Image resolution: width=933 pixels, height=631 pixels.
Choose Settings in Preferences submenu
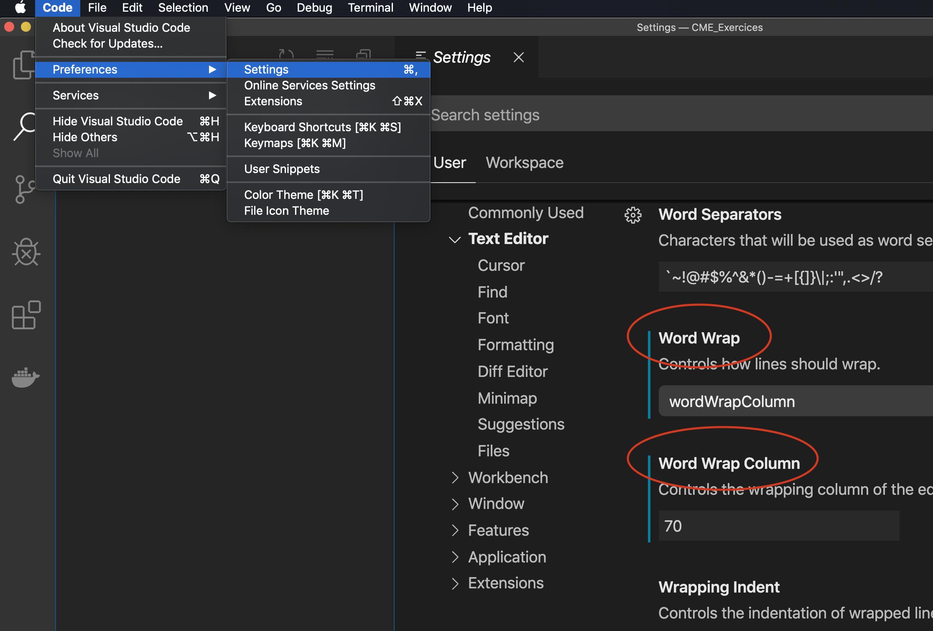[329, 69]
